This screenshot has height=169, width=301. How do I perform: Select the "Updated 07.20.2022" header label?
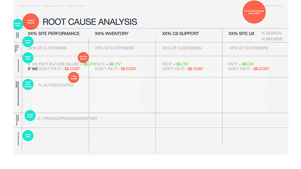pos(76,6)
